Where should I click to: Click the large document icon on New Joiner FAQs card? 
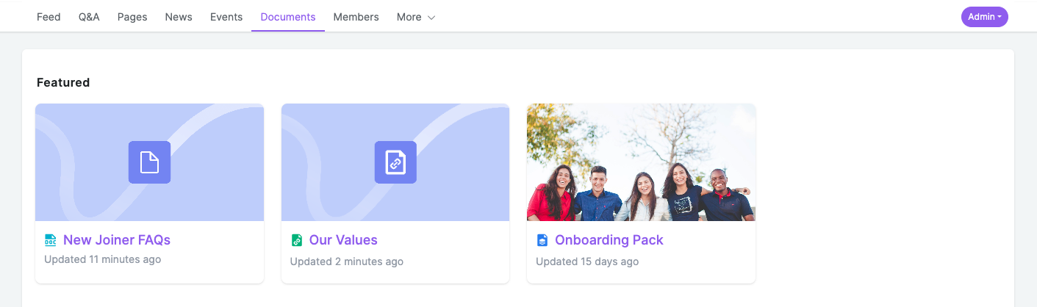click(149, 162)
